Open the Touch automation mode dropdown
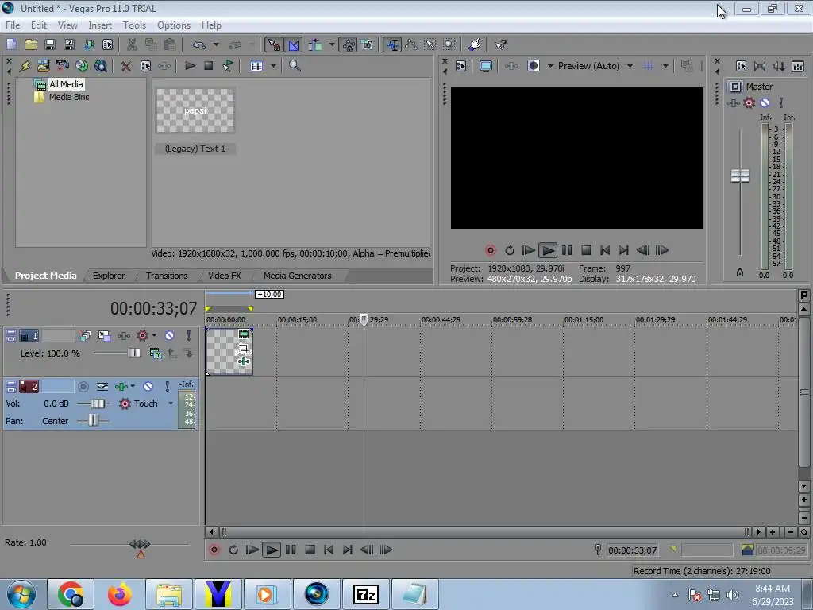Screen dimensions: 813x610 (171, 403)
